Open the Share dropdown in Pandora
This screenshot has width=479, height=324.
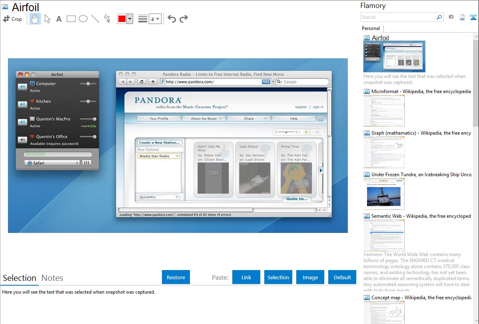pos(249,119)
